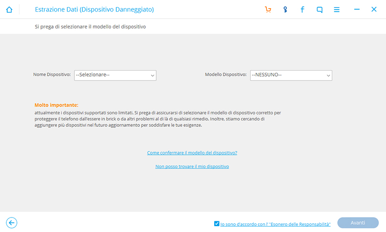Uncheck the disclaimer agreement checkbox
Viewport: 386px width, 232px height.
(217, 223)
